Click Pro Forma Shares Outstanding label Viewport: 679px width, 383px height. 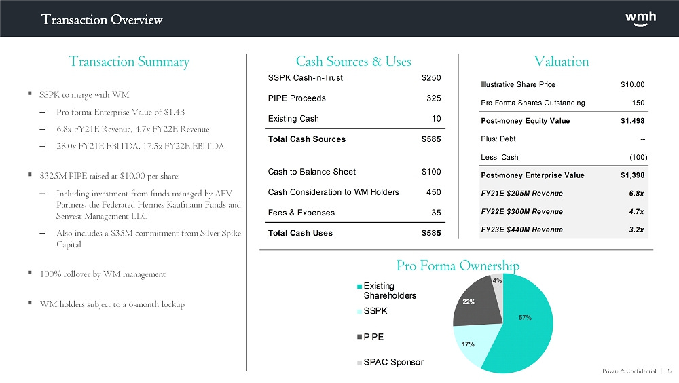pyautogui.click(x=532, y=103)
